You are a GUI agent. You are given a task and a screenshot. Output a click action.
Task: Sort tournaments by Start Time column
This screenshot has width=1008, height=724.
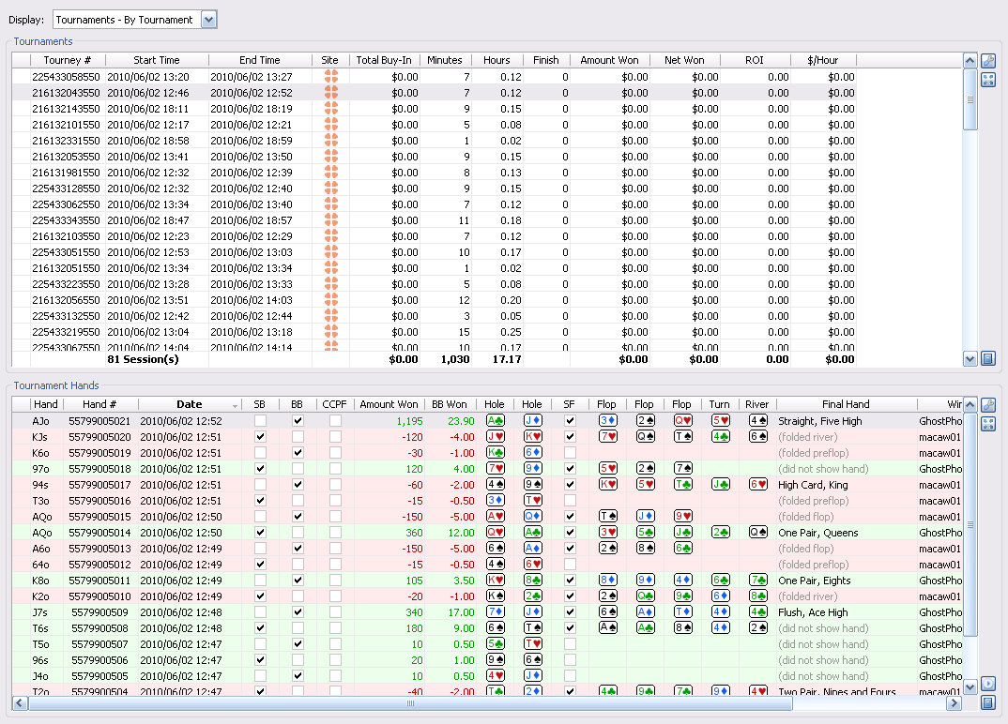click(157, 60)
